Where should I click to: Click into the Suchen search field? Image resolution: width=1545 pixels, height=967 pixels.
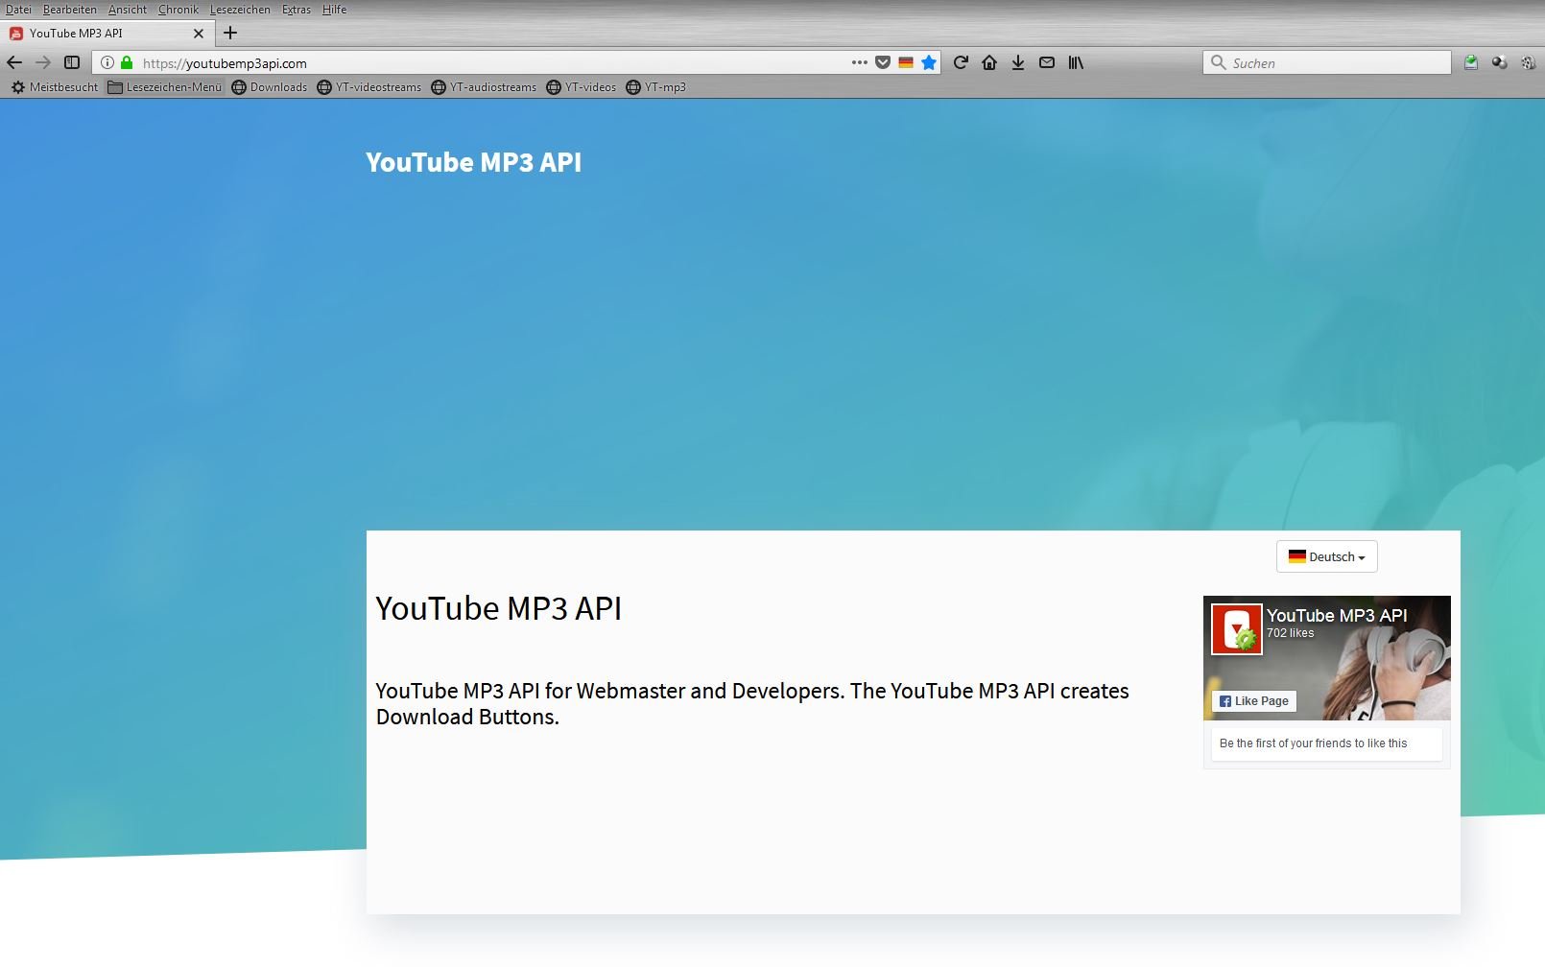[1336, 62]
